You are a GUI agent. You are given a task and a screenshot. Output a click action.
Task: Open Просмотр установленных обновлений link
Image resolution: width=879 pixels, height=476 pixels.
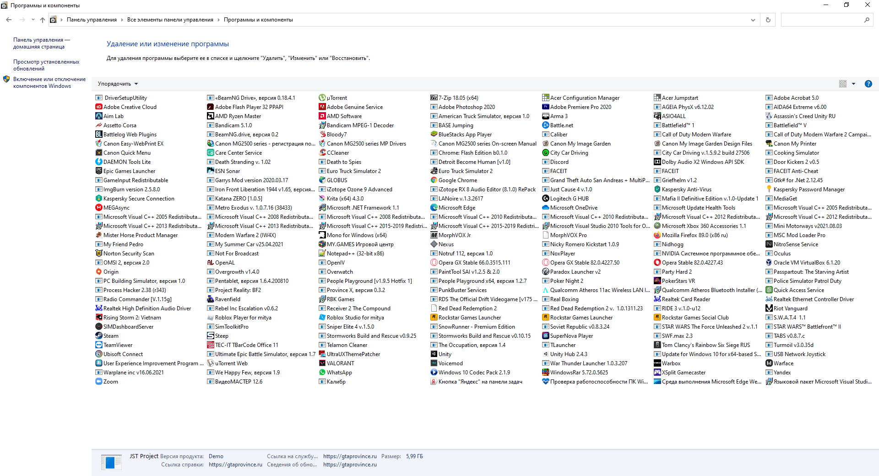pos(46,65)
